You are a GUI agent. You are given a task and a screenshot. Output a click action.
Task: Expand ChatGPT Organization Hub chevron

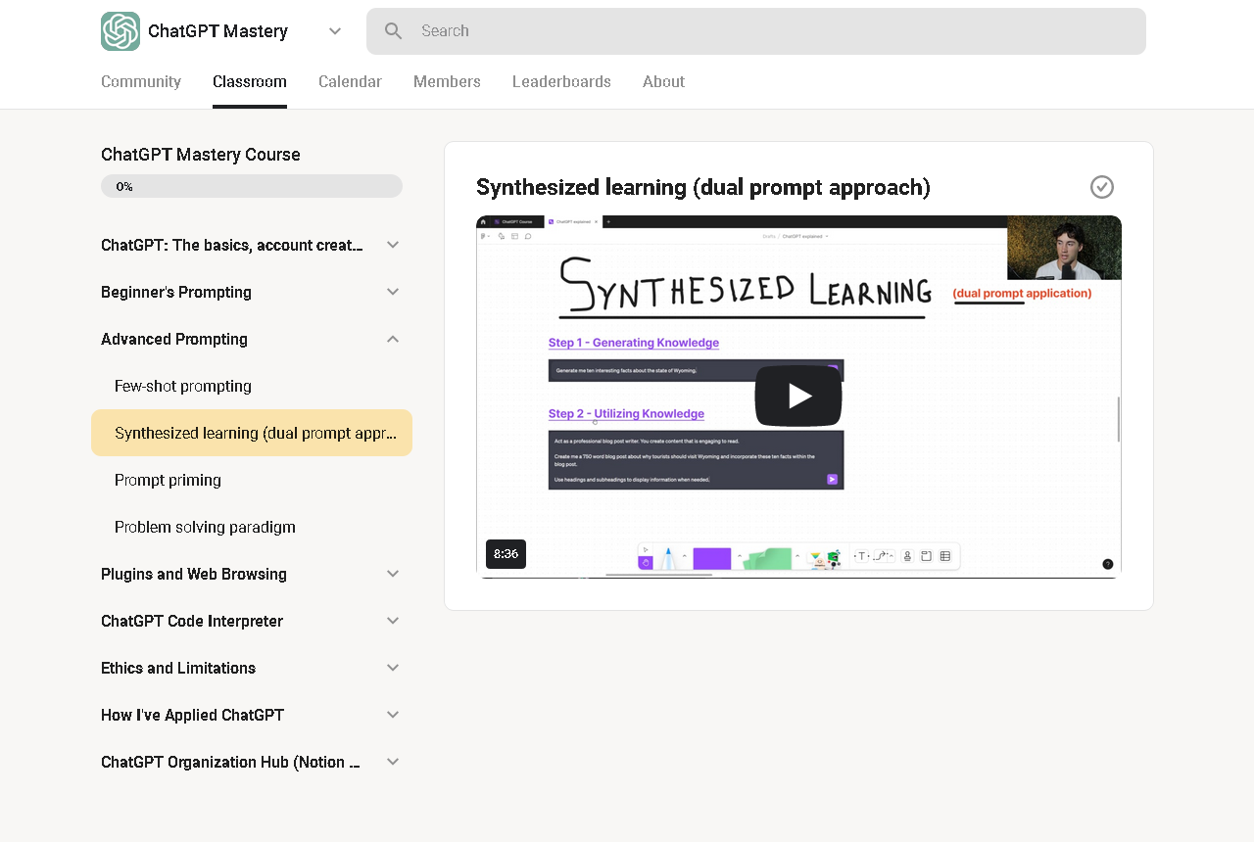point(393,762)
